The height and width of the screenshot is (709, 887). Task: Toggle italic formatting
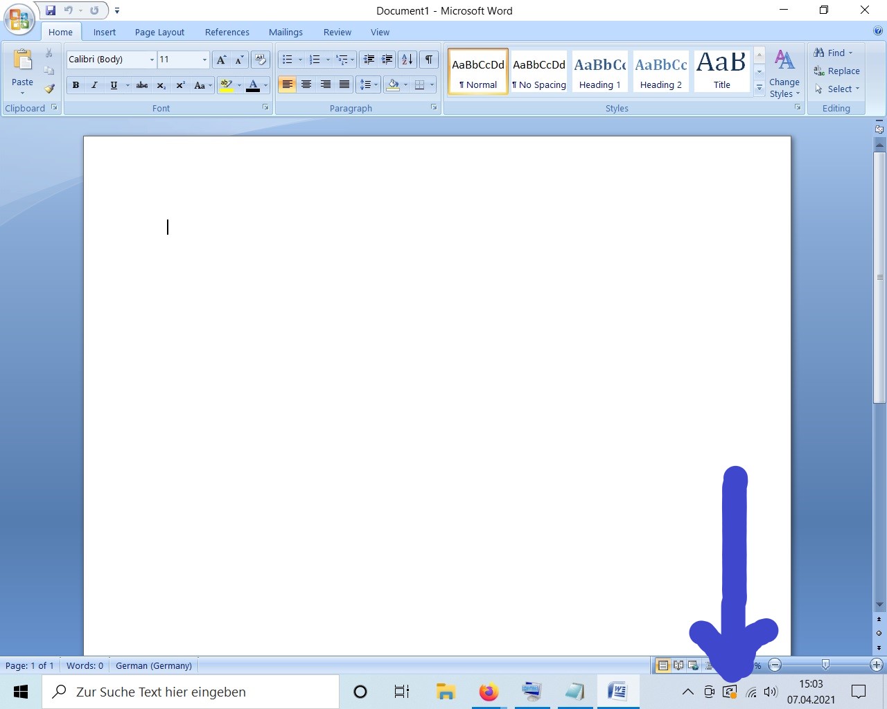coord(94,85)
